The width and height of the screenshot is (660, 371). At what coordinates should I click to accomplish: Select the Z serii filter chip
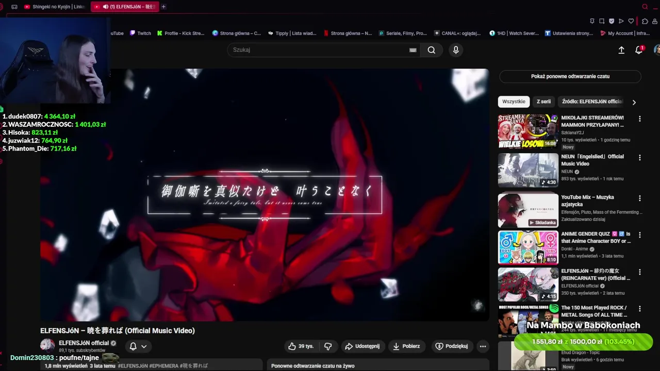pyautogui.click(x=543, y=102)
